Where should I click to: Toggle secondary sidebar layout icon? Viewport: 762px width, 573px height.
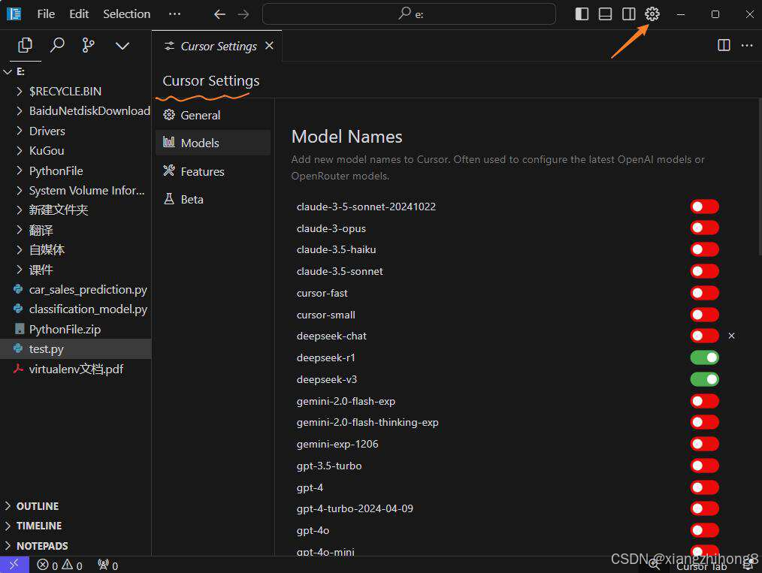point(629,14)
